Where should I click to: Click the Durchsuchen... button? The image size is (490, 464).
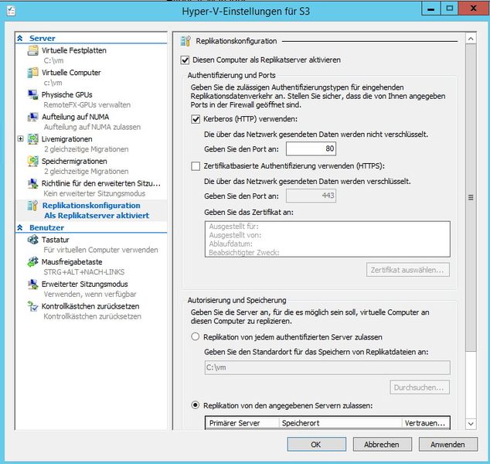pos(420,387)
